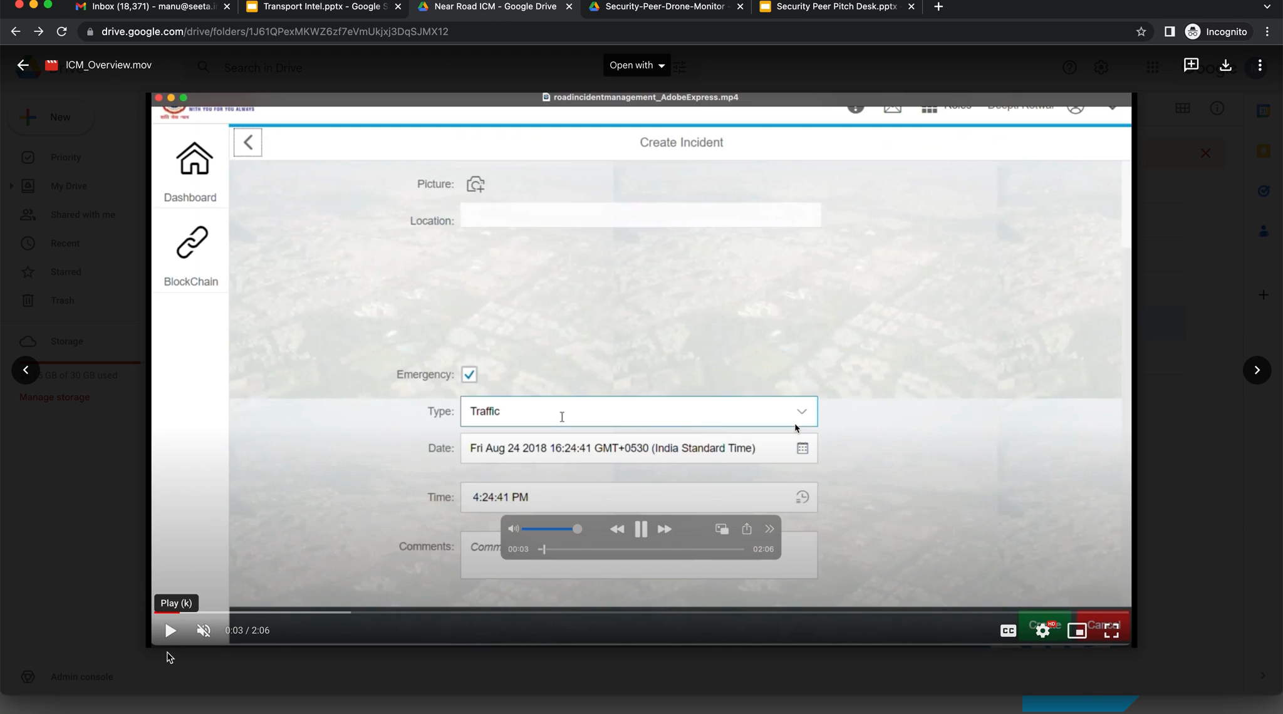Click the Location input field
The height and width of the screenshot is (714, 1283).
coord(640,215)
